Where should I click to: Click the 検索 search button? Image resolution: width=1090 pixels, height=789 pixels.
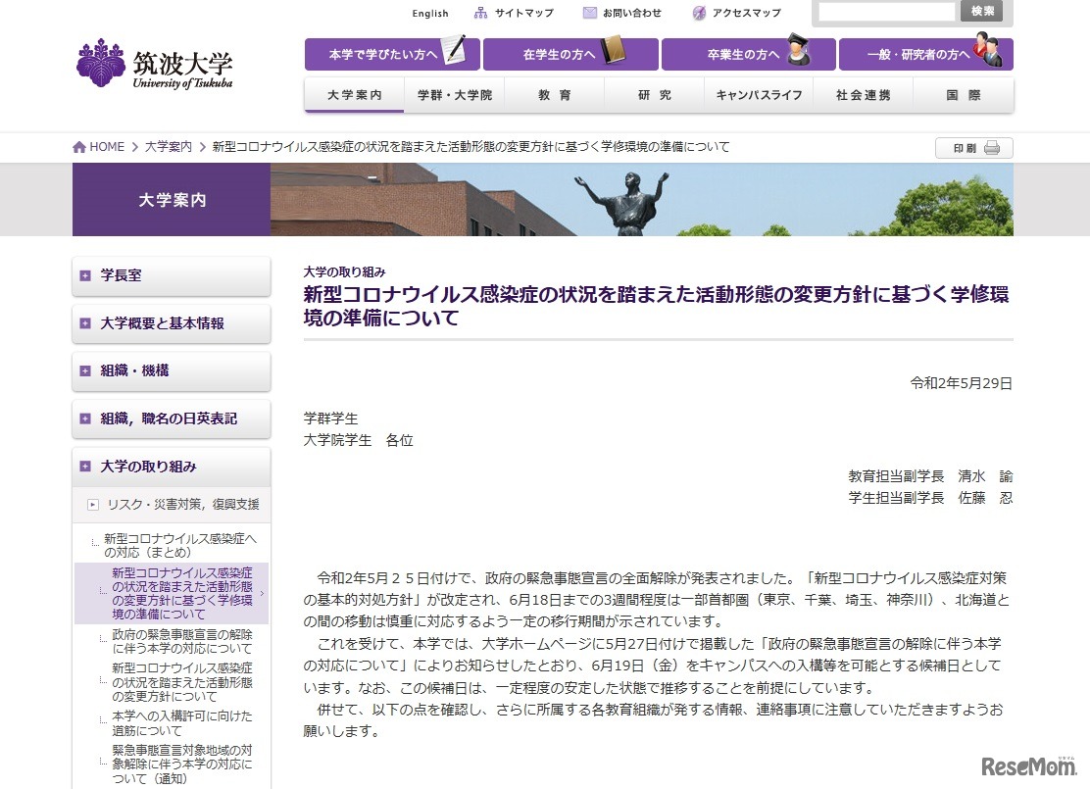click(981, 11)
